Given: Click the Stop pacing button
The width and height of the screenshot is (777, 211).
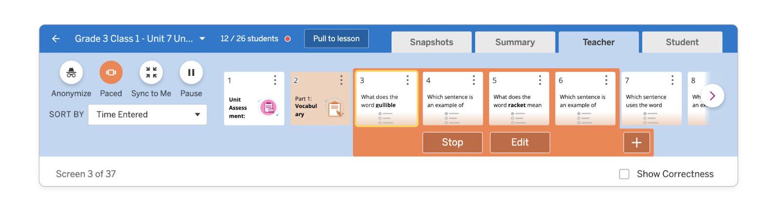Looking at the screenshot, I should click(x=452, y=143).
